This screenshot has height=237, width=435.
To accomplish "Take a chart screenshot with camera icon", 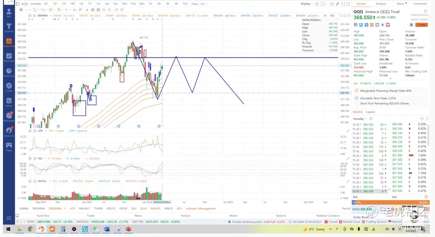I will tap(332, 4).
